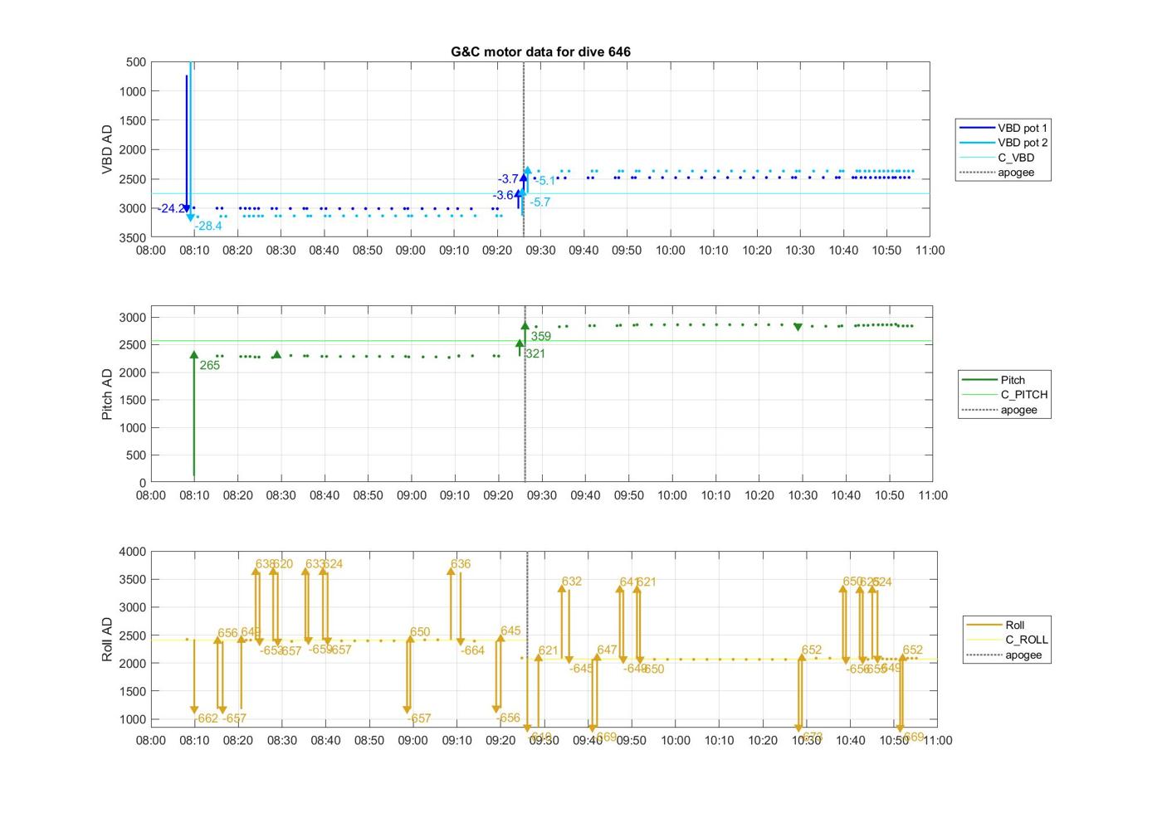Click the '10:00' tick on Pitch plot
The height and width of the screenshot is (818, 1162).
click(x=672, y=495)
